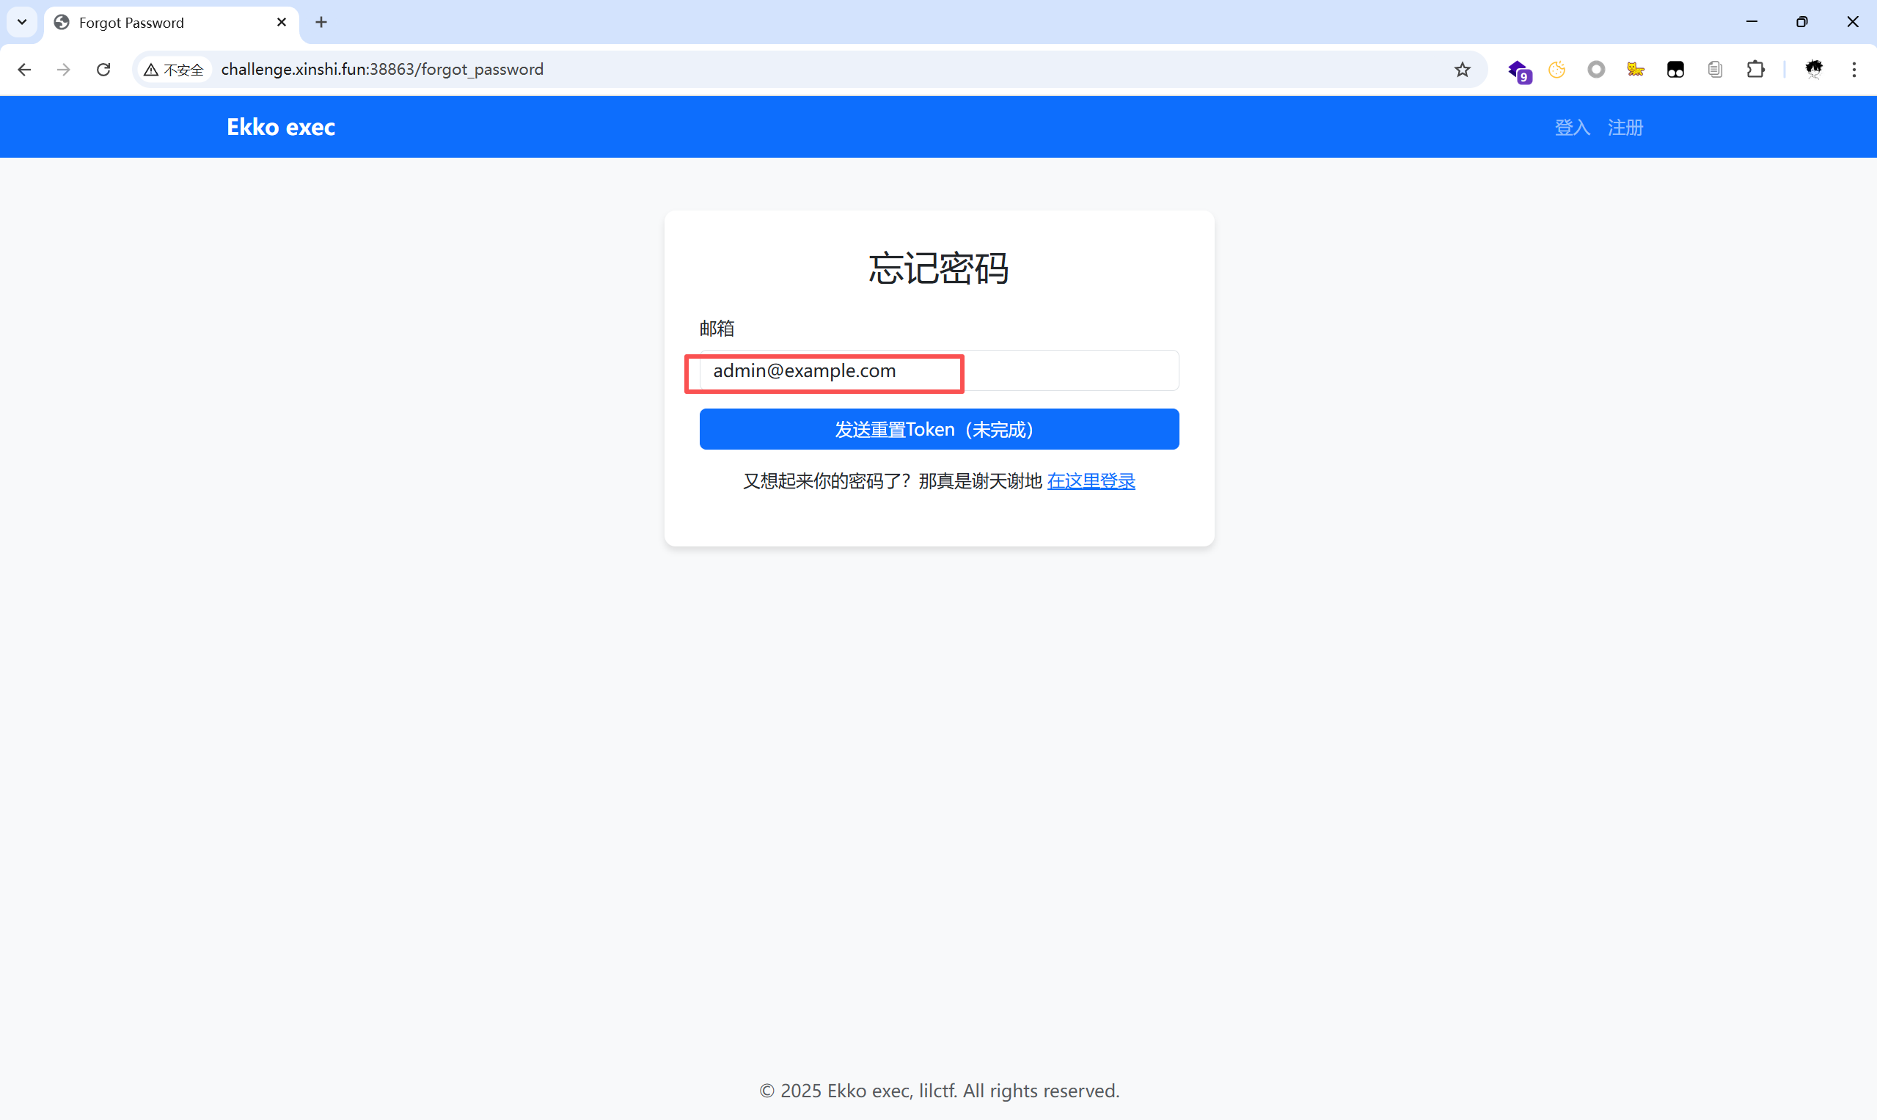
Task: Reload the Forgot Password page
Action: click(103, 70)
